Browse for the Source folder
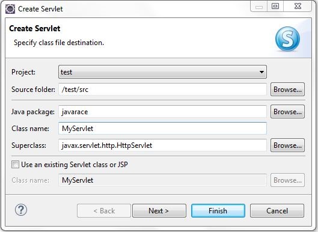The image size is (318, 232). [x=287, y=89]
